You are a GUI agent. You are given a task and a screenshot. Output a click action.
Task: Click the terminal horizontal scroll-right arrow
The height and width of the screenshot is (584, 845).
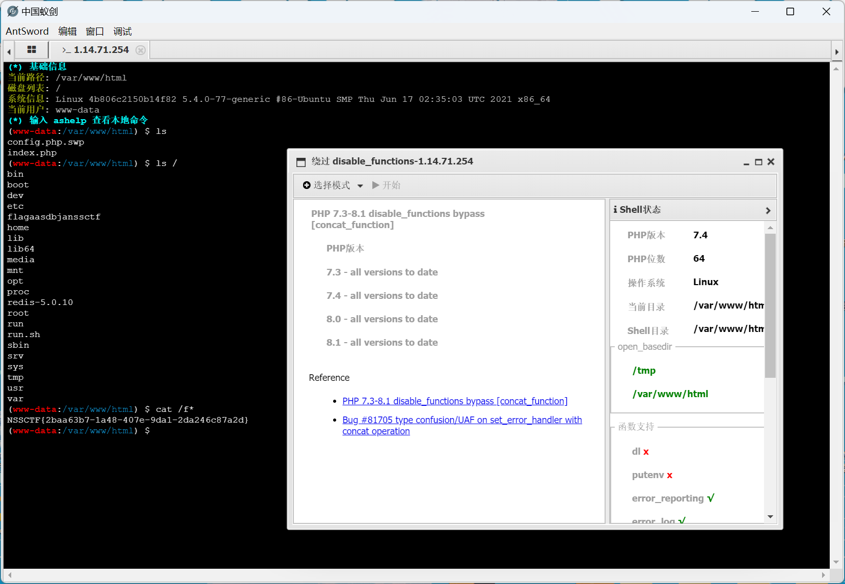(823, 575)
